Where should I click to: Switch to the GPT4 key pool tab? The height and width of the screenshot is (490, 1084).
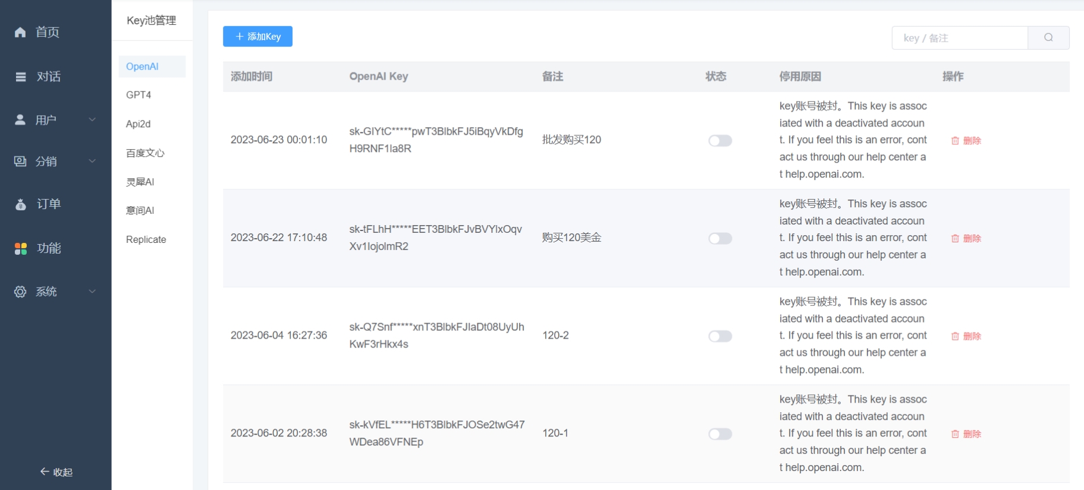tap(139, 95)
